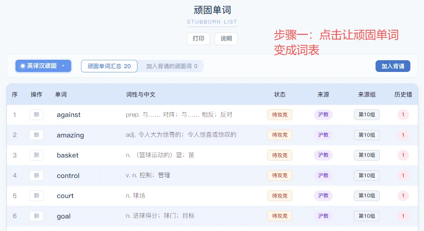This screenshot has height=231, width=424.
Task: Click the 加入背诵 button
Action: click(x=393, y=66)
